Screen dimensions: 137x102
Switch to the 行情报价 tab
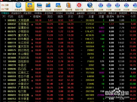tap(5, 13)
